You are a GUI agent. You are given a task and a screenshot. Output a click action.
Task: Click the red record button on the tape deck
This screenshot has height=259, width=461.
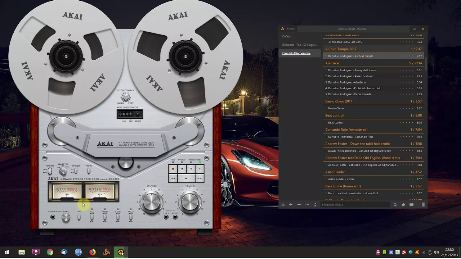coord(173,169)
